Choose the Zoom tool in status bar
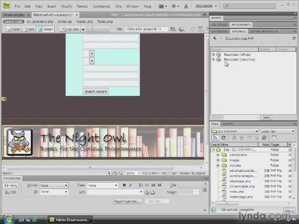 121,173
